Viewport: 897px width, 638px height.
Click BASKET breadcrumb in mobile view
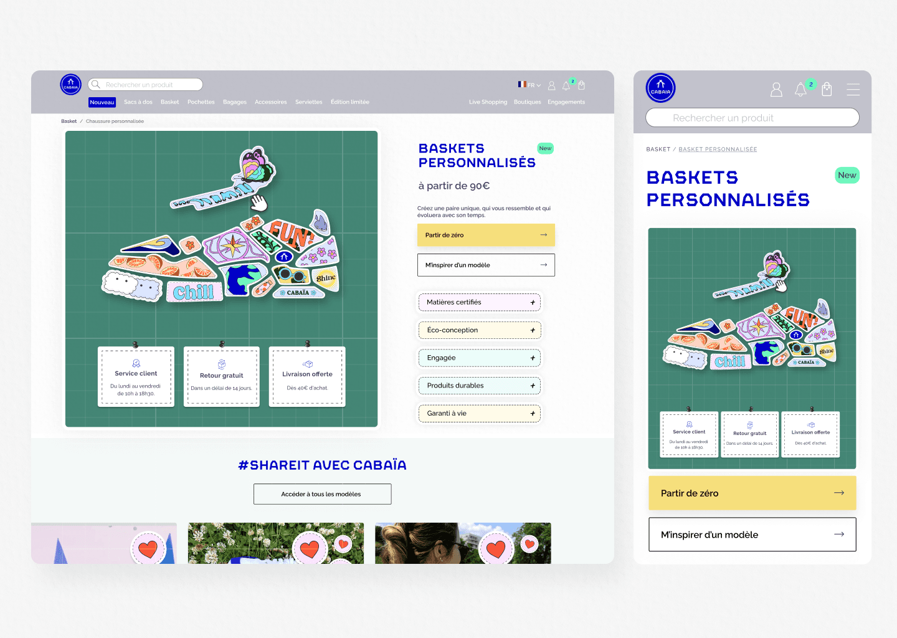(x=658, y=150)
